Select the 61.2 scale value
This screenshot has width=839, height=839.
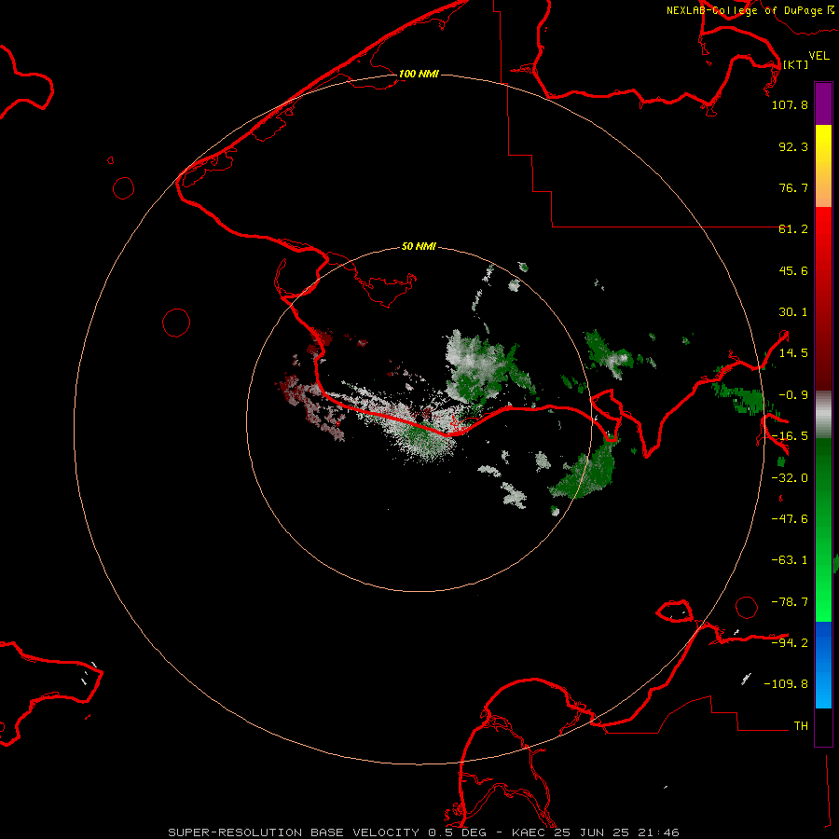(x=793, y=229)
